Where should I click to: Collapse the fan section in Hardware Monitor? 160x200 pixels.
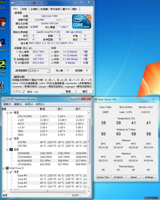7,150
